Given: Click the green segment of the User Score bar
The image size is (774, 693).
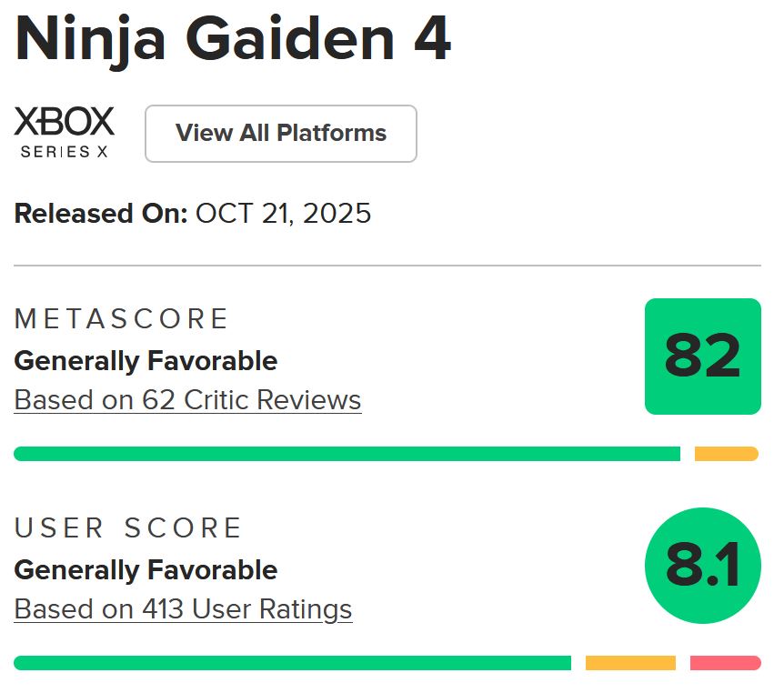Looking at the screenshot, I should [292, 663].
